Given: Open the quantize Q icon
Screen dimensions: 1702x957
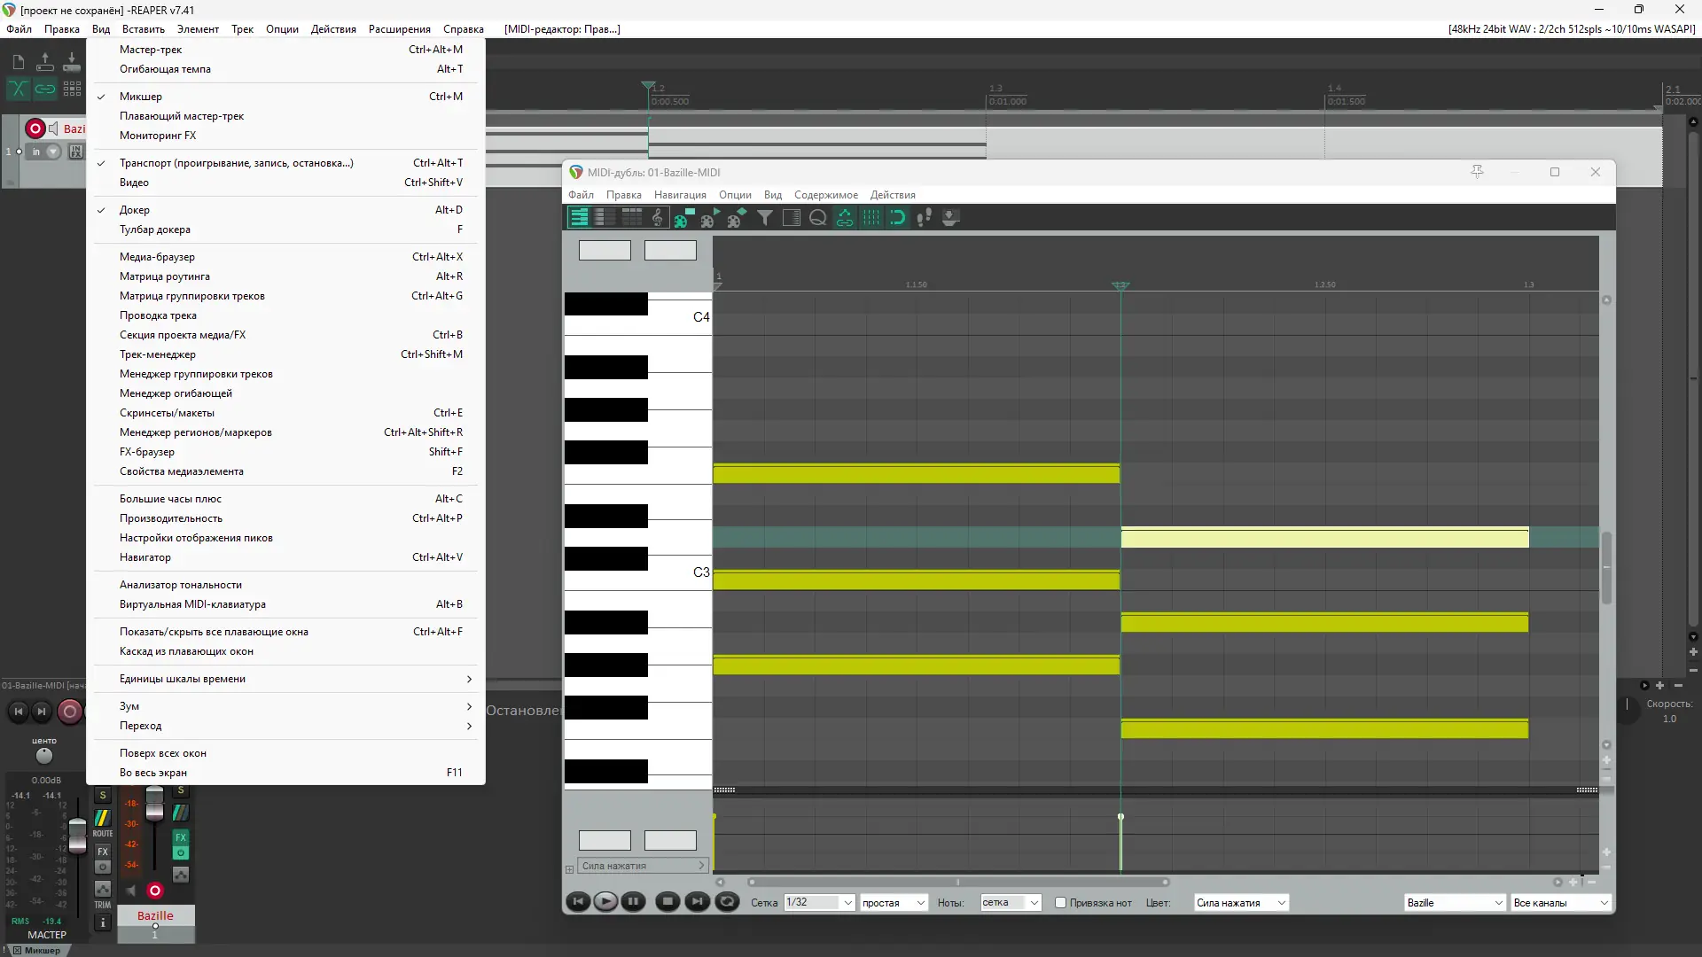Looking at the screenshot, I should [x=817, y=218].
